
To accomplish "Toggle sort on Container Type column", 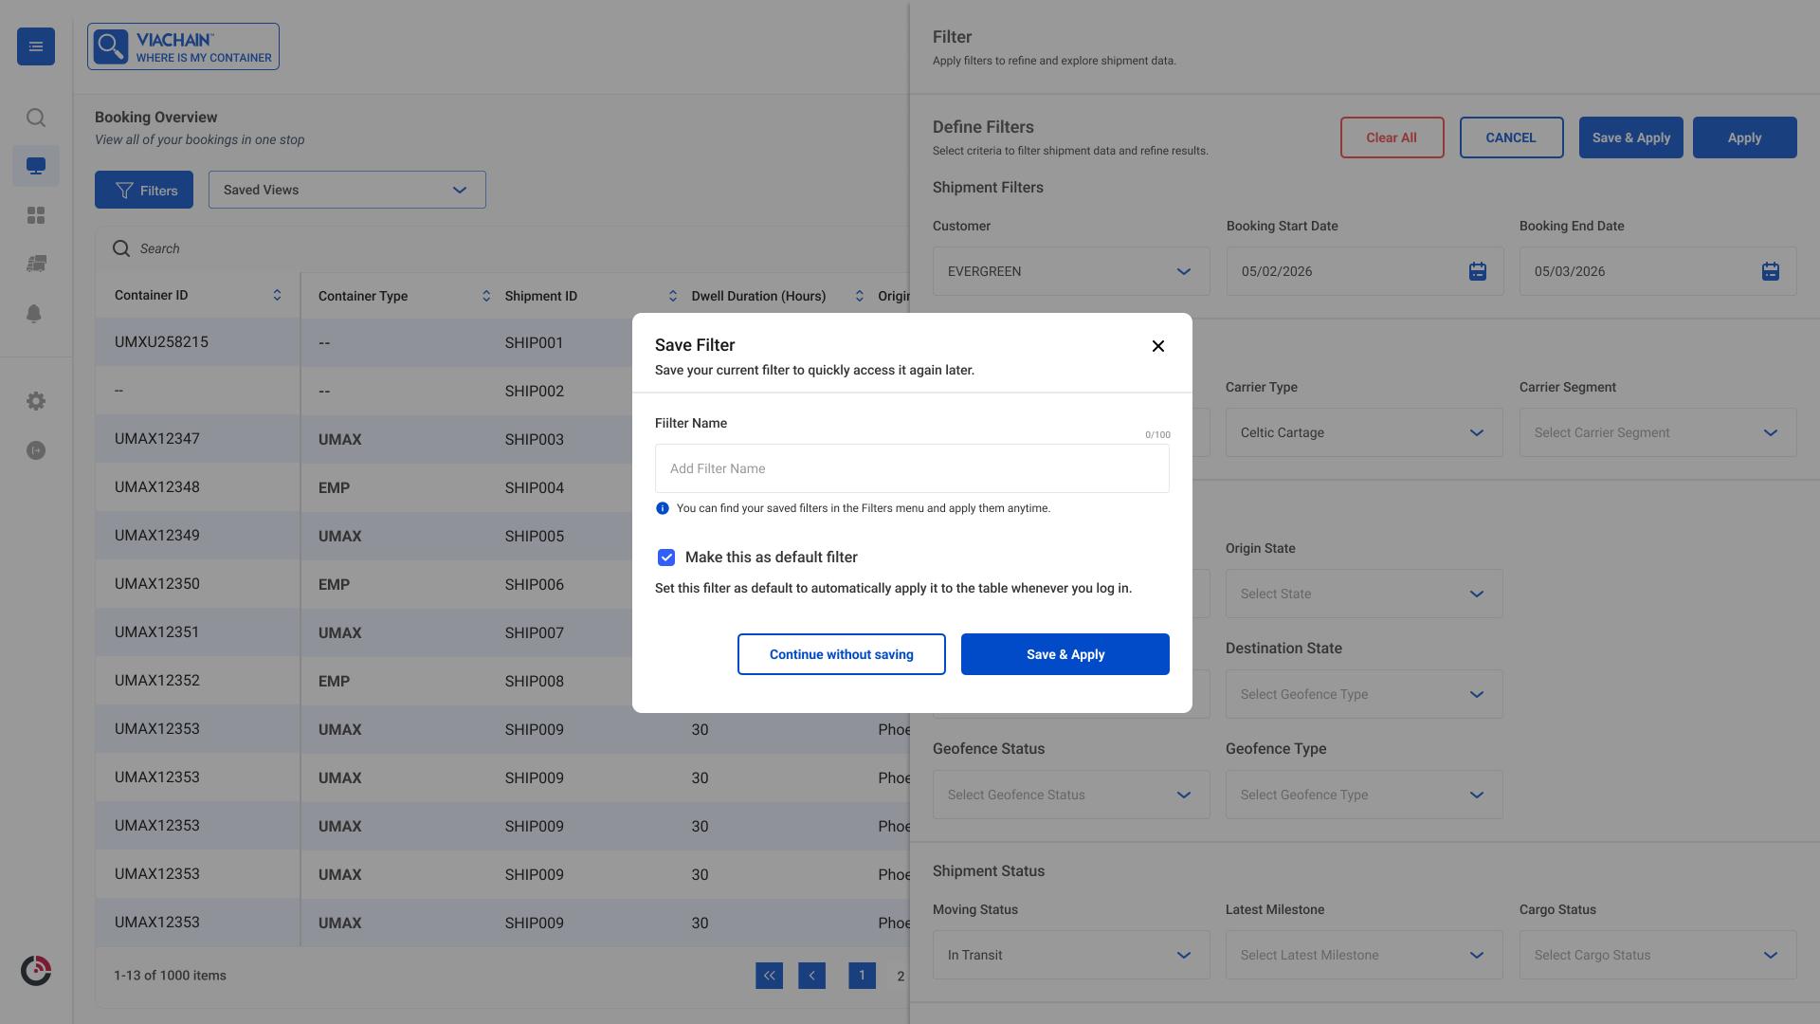I will coord(486,296).
